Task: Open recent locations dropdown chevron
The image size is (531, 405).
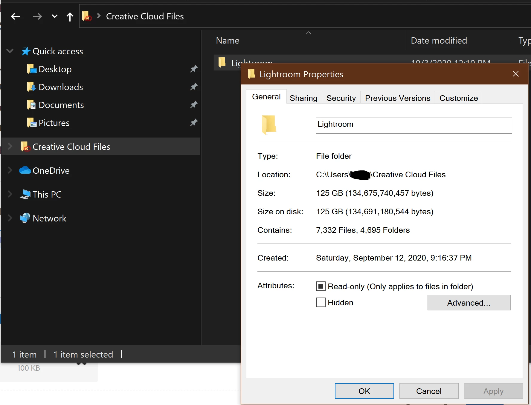Action: [x=54, y=16]
